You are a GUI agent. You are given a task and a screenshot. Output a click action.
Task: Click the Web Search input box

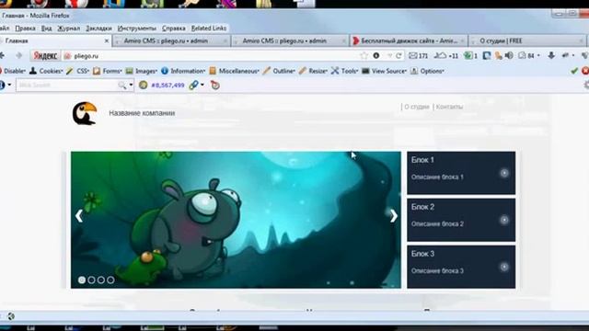click(67, 86)
